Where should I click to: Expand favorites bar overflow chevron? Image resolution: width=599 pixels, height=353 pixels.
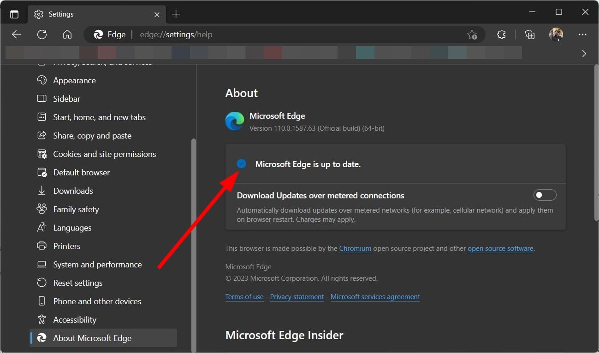(584, 53)
